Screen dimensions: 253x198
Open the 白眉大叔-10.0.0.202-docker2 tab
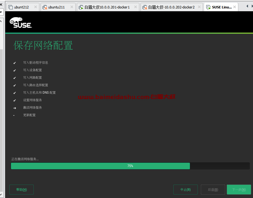(x=171, y=7)
